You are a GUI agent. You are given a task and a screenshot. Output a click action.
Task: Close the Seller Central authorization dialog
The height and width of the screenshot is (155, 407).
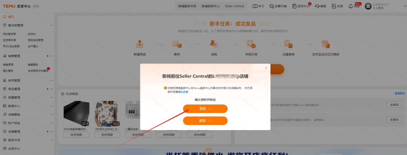pyautogui.click(x=266, y=68)
